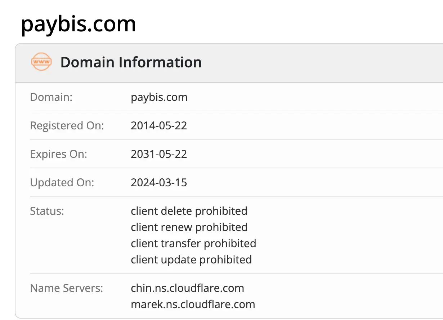Select the paybis.com domain value
443x320 pixels.
[159, 97]
